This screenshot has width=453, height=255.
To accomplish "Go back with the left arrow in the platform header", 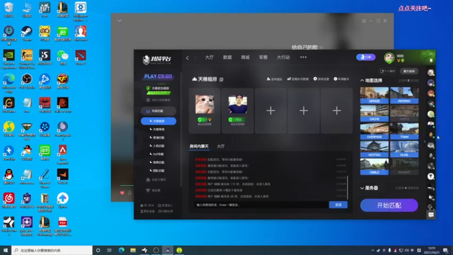I will [187, 58].
